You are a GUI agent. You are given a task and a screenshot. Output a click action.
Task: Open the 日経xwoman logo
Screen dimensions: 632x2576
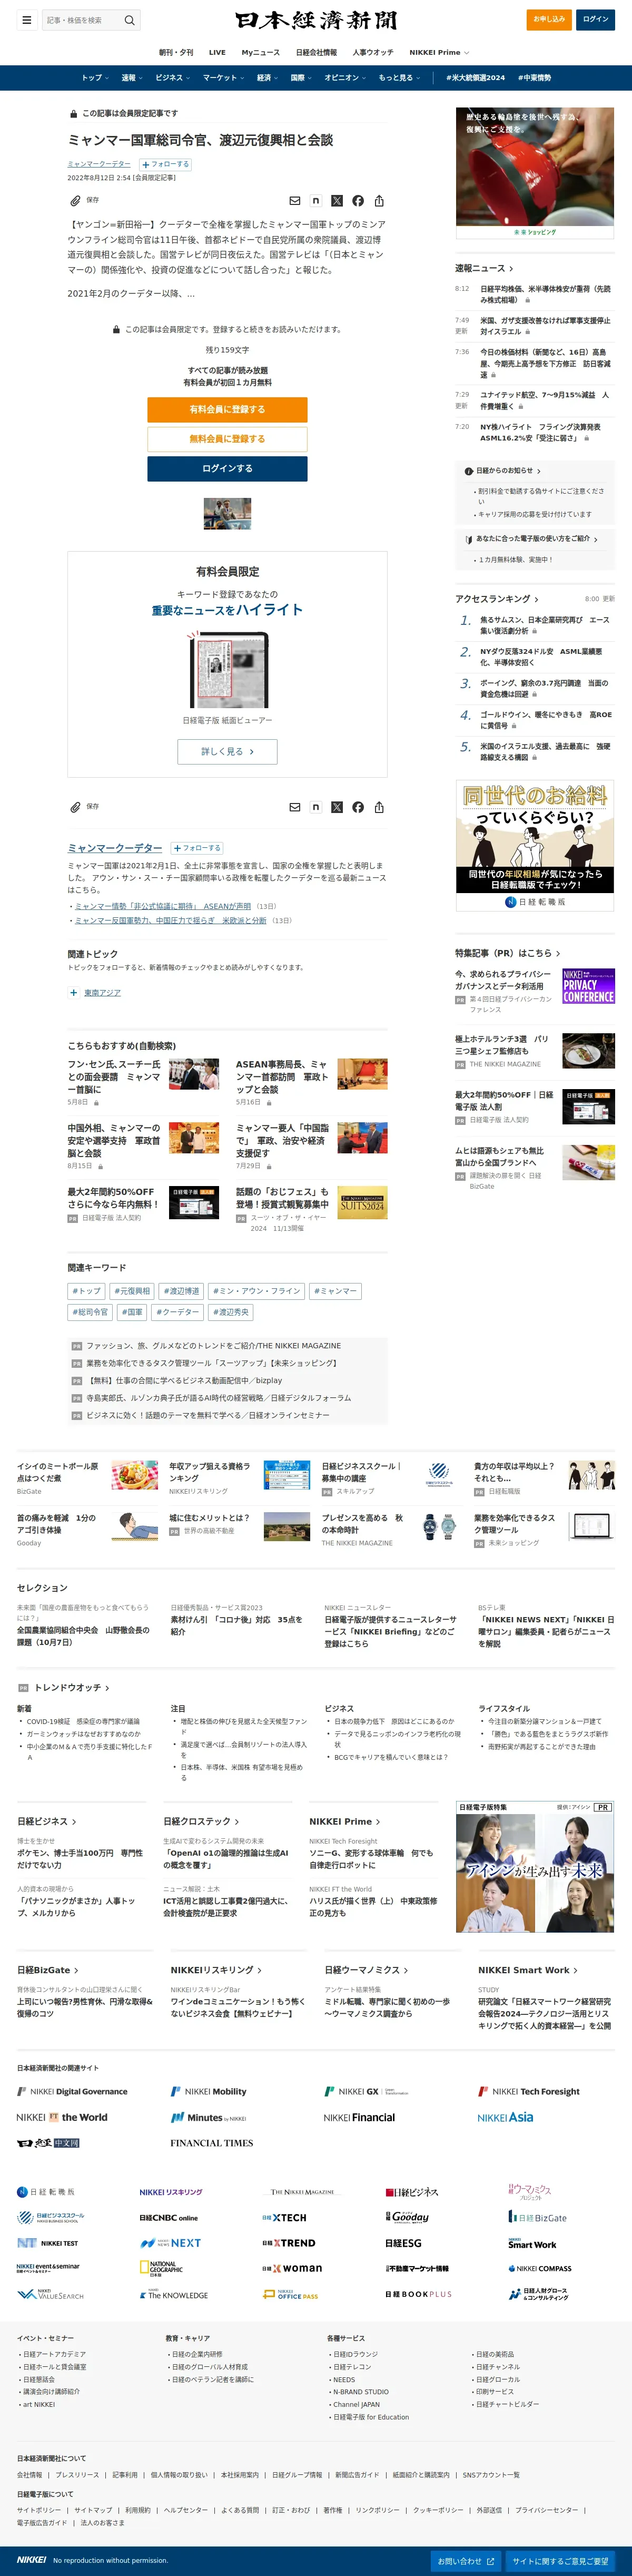(x=292, y=2269)
